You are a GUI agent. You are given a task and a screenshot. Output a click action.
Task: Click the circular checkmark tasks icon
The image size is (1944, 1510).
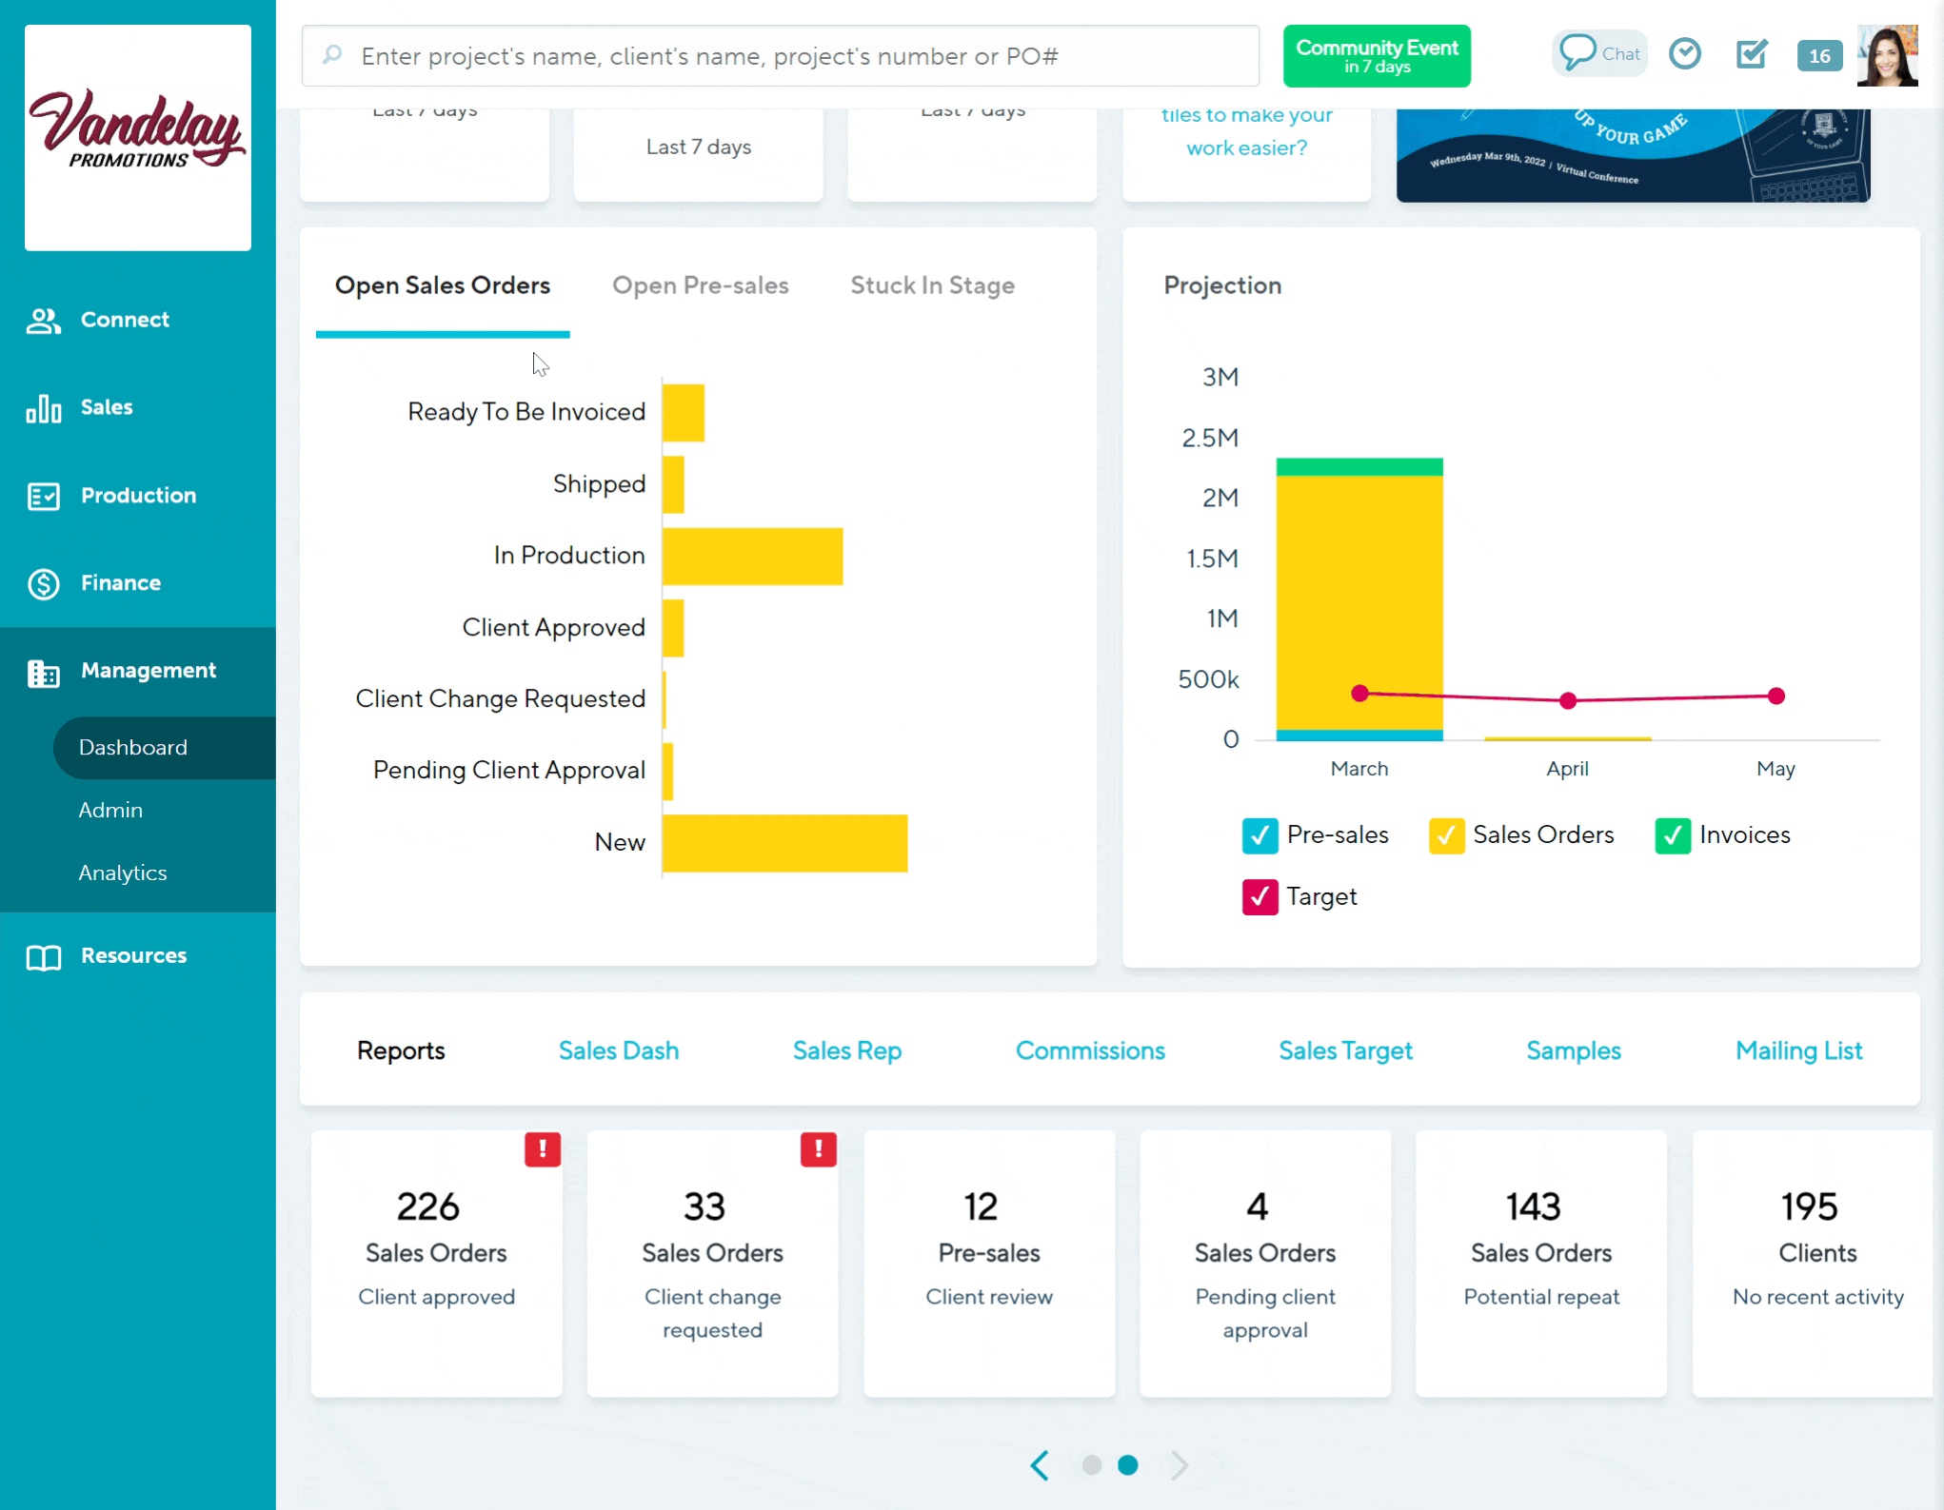pos(1684,54)
